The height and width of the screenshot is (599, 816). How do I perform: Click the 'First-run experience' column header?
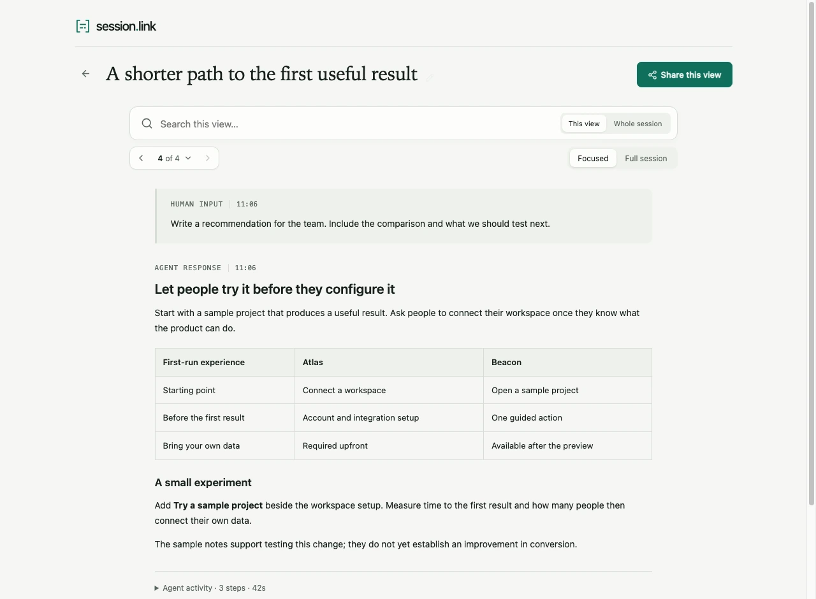(225, 362)
